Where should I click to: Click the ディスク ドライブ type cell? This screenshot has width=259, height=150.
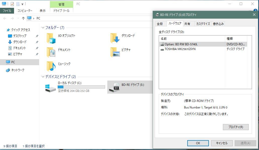pos(235,49)
